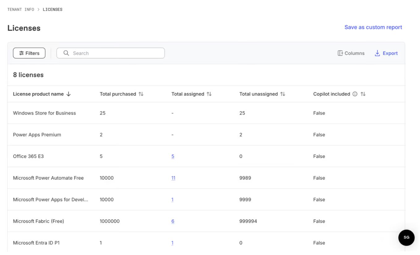Open assigned count 5 for Office 365 E3

click(173, 156)
